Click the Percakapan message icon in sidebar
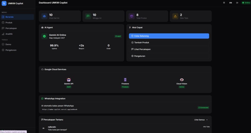Viewport: 251px width, 133px height. click(x=3, y=28)
